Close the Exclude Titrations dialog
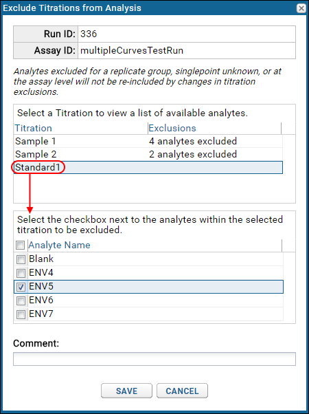The width and height of the screenshot is (309, 414). click(x=301, y=8)
